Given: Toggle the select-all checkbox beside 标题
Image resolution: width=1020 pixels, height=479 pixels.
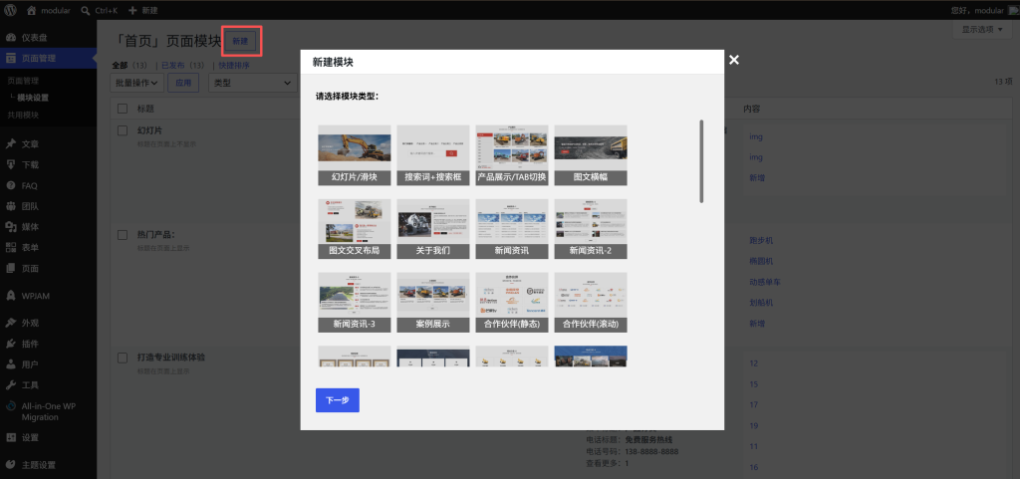Looking at the screenshot, I should tap(123, 109).
